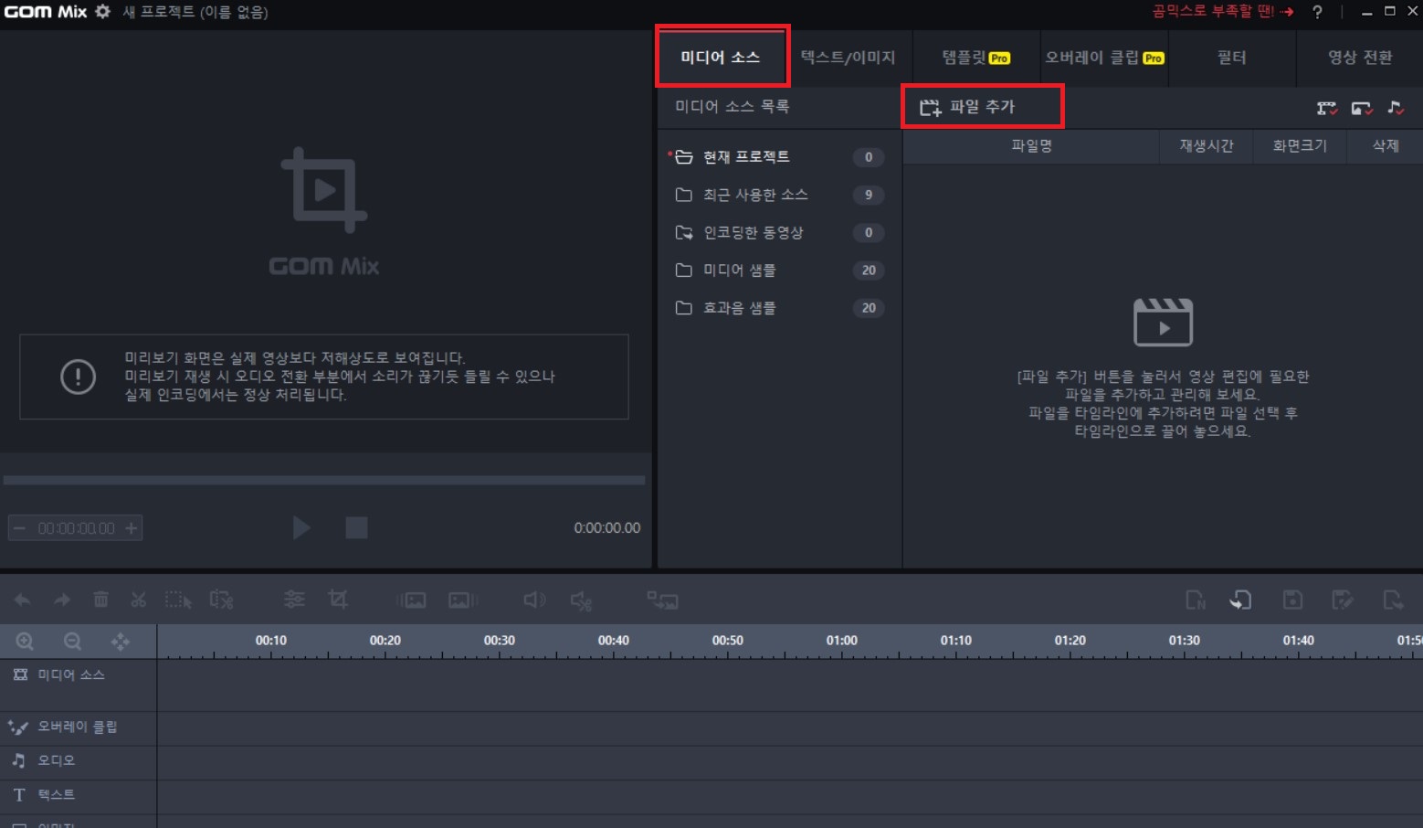The height and width of the screenshot is (828, 1423).
Task: Click the volume speaker icon
Action: point(534,600)
